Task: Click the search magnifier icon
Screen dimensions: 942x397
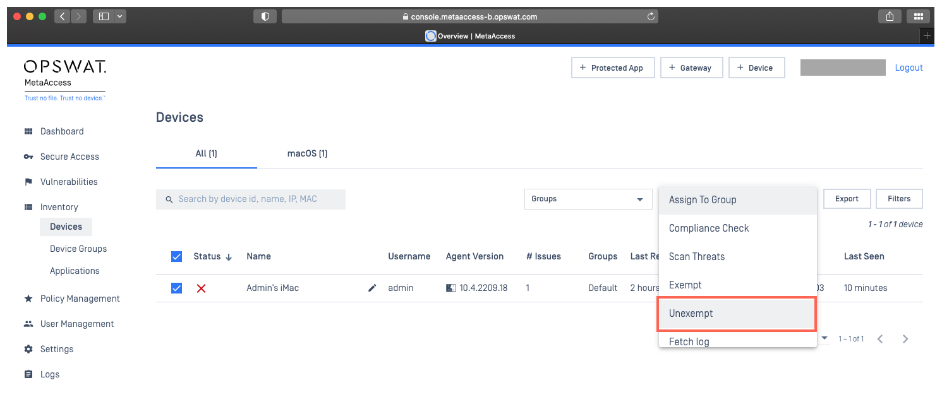Action: coord(169,199)
